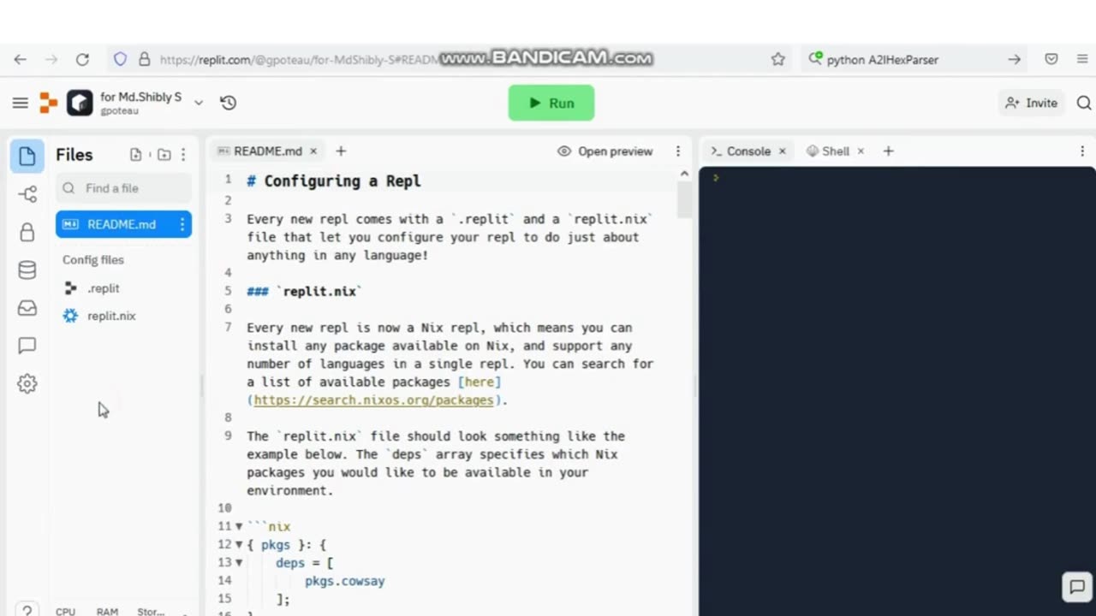
Task: Create new file icon
Action: point(135,155)
